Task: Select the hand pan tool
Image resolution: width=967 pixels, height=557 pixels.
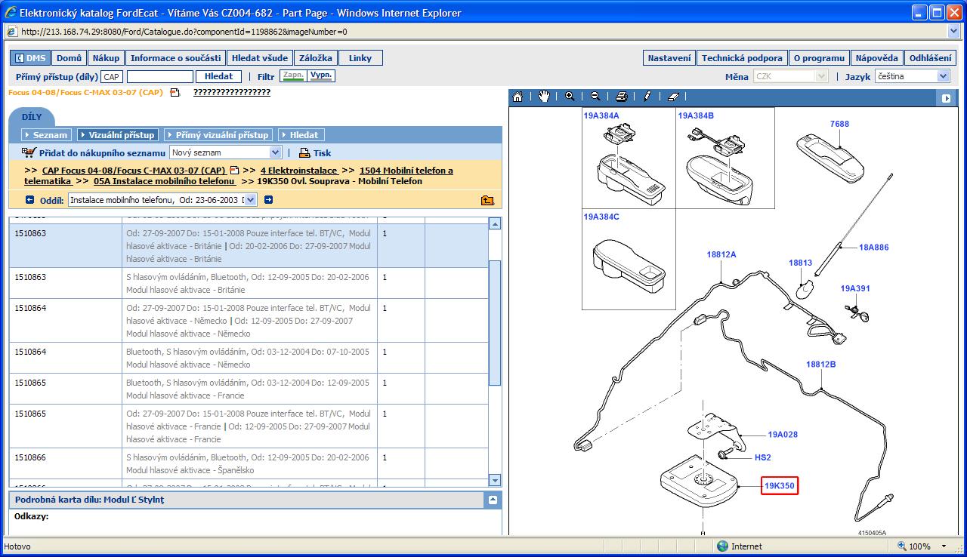Action: [544, 97]
